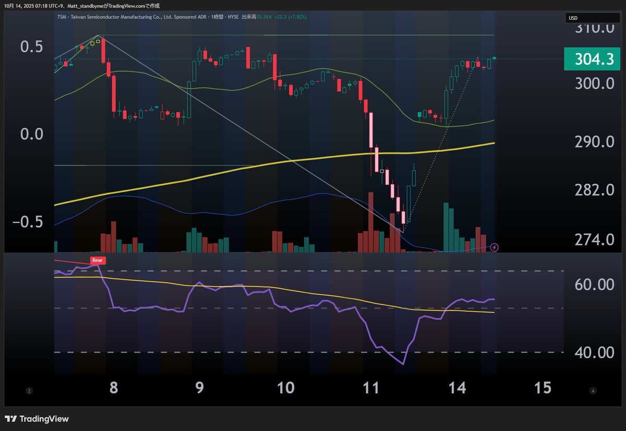Click the 40.00 RSI scale label

tap(595, 353)
